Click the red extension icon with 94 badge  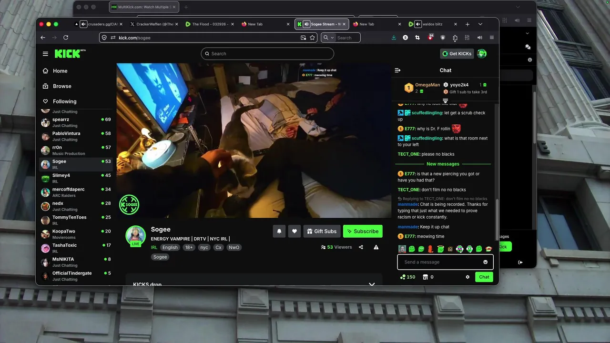[430, 37]
